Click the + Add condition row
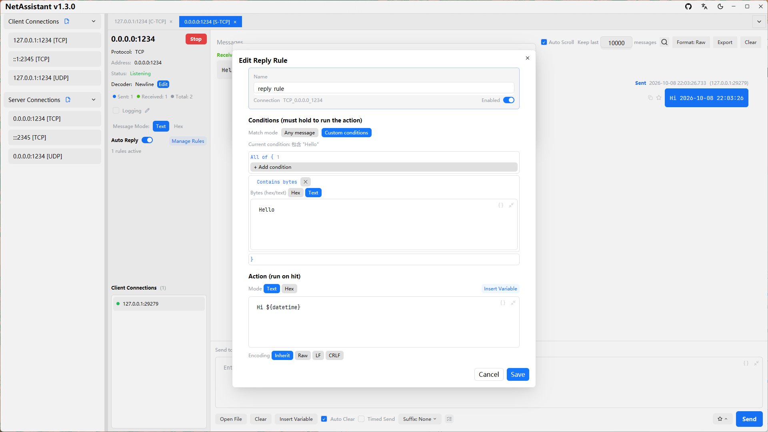This screenshot has height=432, width=768. [384, 167]
